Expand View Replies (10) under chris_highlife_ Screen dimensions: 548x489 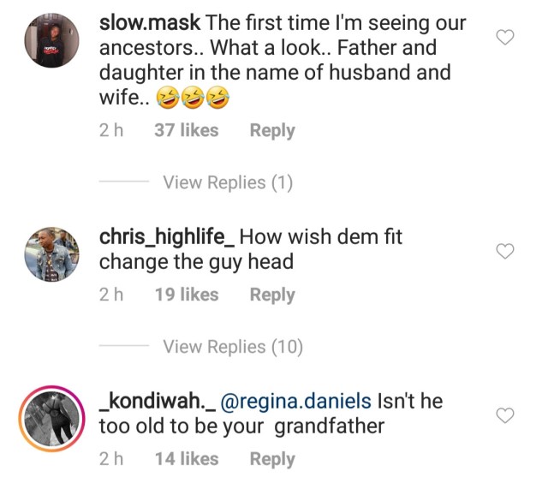pyautogui.click(x=233, y=347)
